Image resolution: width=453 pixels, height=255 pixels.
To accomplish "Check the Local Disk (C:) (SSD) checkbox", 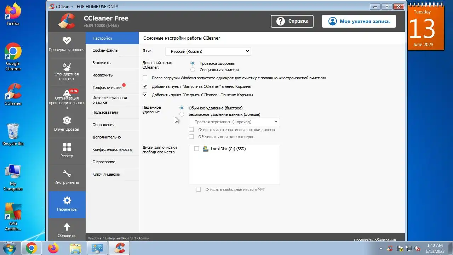I will click(196, 149).
